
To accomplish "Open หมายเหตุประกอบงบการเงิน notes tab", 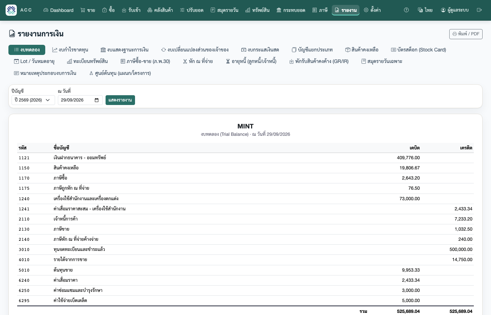I will pyautogui.click(x=45, y=73).
